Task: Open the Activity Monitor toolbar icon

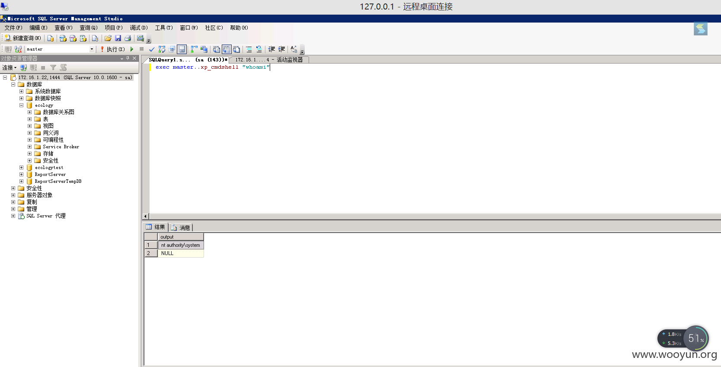Action: click(140, 38)
